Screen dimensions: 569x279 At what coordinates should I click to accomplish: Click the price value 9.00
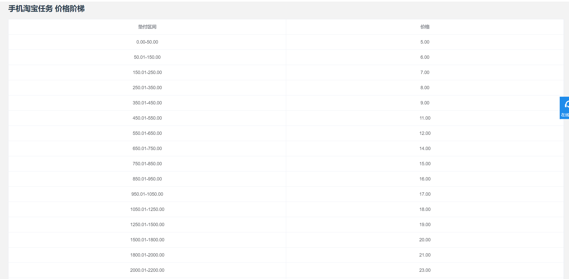pos(425,103)
